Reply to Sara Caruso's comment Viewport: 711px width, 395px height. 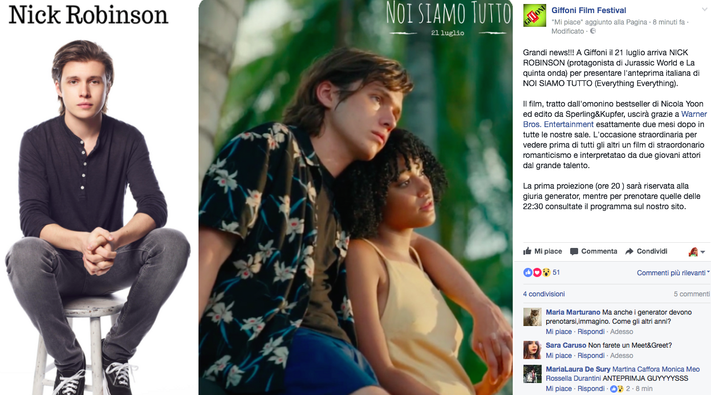tap(591, 356)
